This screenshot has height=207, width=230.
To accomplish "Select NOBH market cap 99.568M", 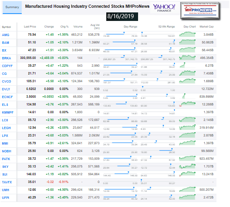I will pos(208,151).
